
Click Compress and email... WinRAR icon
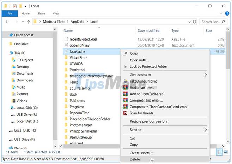point(125,100)
